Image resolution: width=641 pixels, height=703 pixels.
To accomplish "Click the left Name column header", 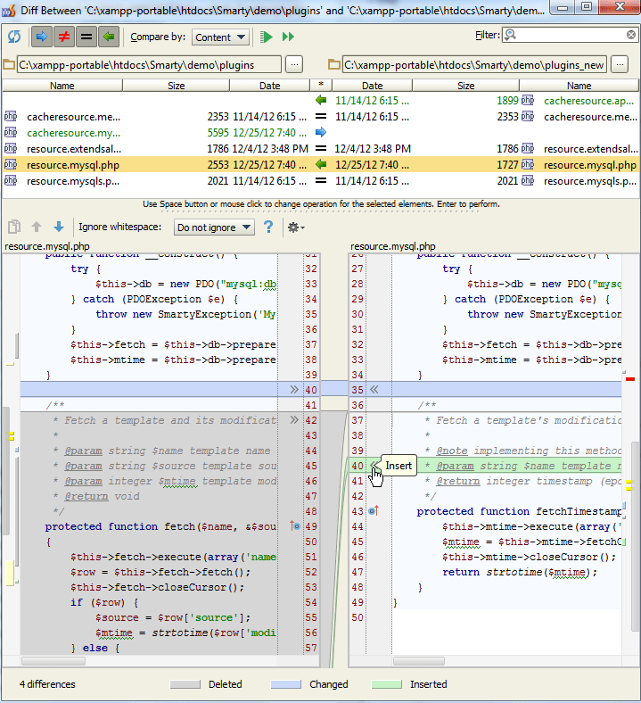I will coord(62,86).
